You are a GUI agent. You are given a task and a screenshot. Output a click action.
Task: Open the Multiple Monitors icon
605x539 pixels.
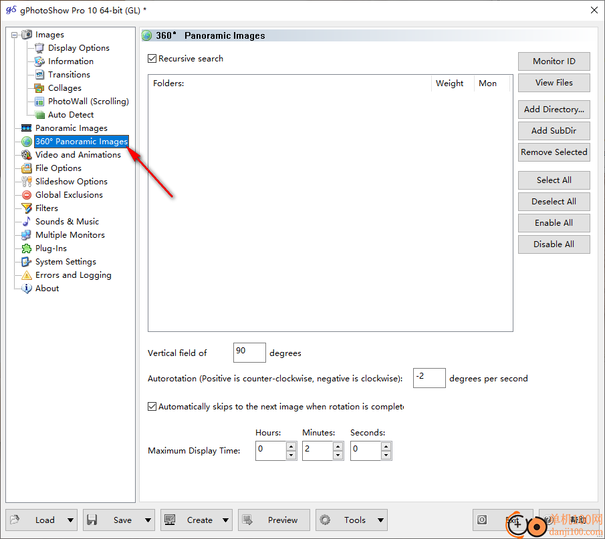pyautogui.click(x=27, y=235)
